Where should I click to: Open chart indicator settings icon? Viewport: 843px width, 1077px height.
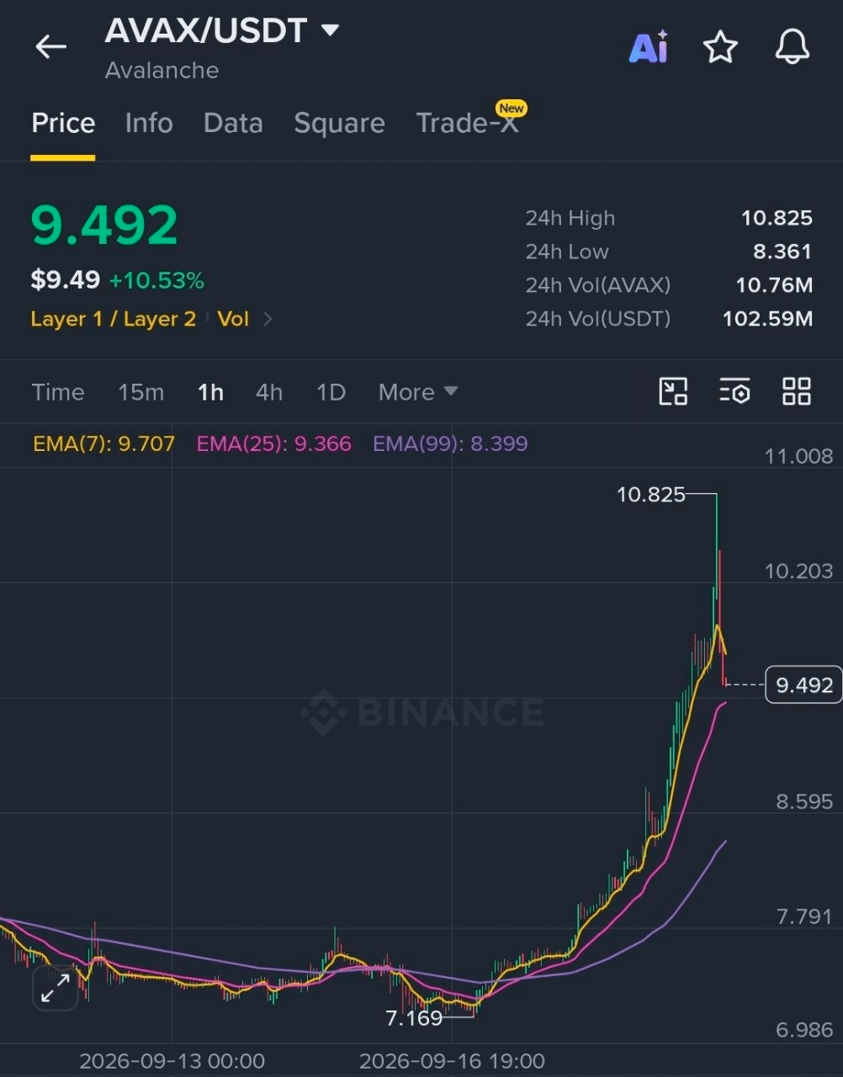(734, 391)
